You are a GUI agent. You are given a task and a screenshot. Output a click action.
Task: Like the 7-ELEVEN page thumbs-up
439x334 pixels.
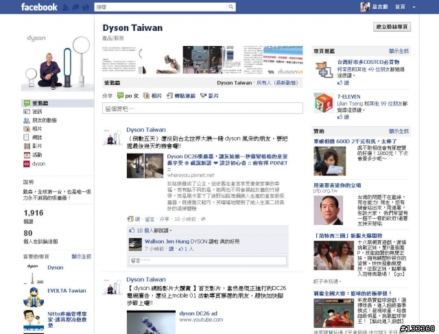343,117
